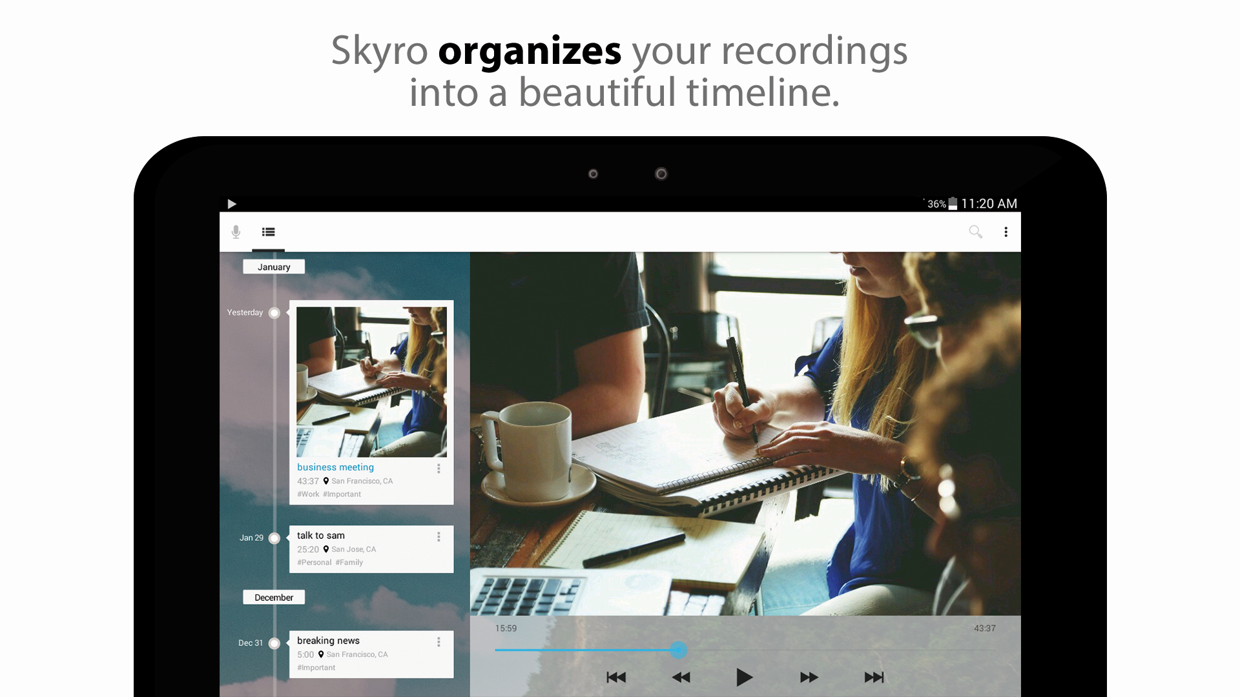Click the large recording photo
The width and height of the screenshot is (1240, 697).
[745, 433]
